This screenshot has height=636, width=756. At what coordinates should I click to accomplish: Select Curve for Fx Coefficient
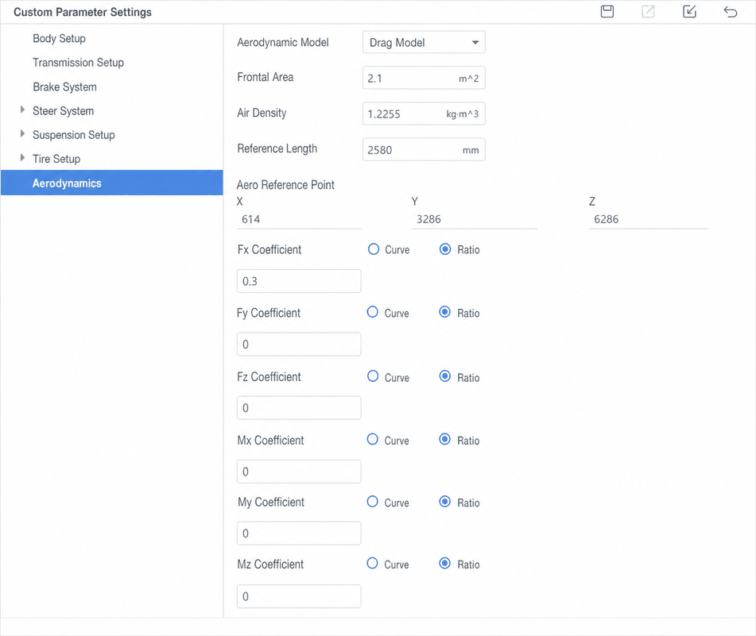pos(373,249)
